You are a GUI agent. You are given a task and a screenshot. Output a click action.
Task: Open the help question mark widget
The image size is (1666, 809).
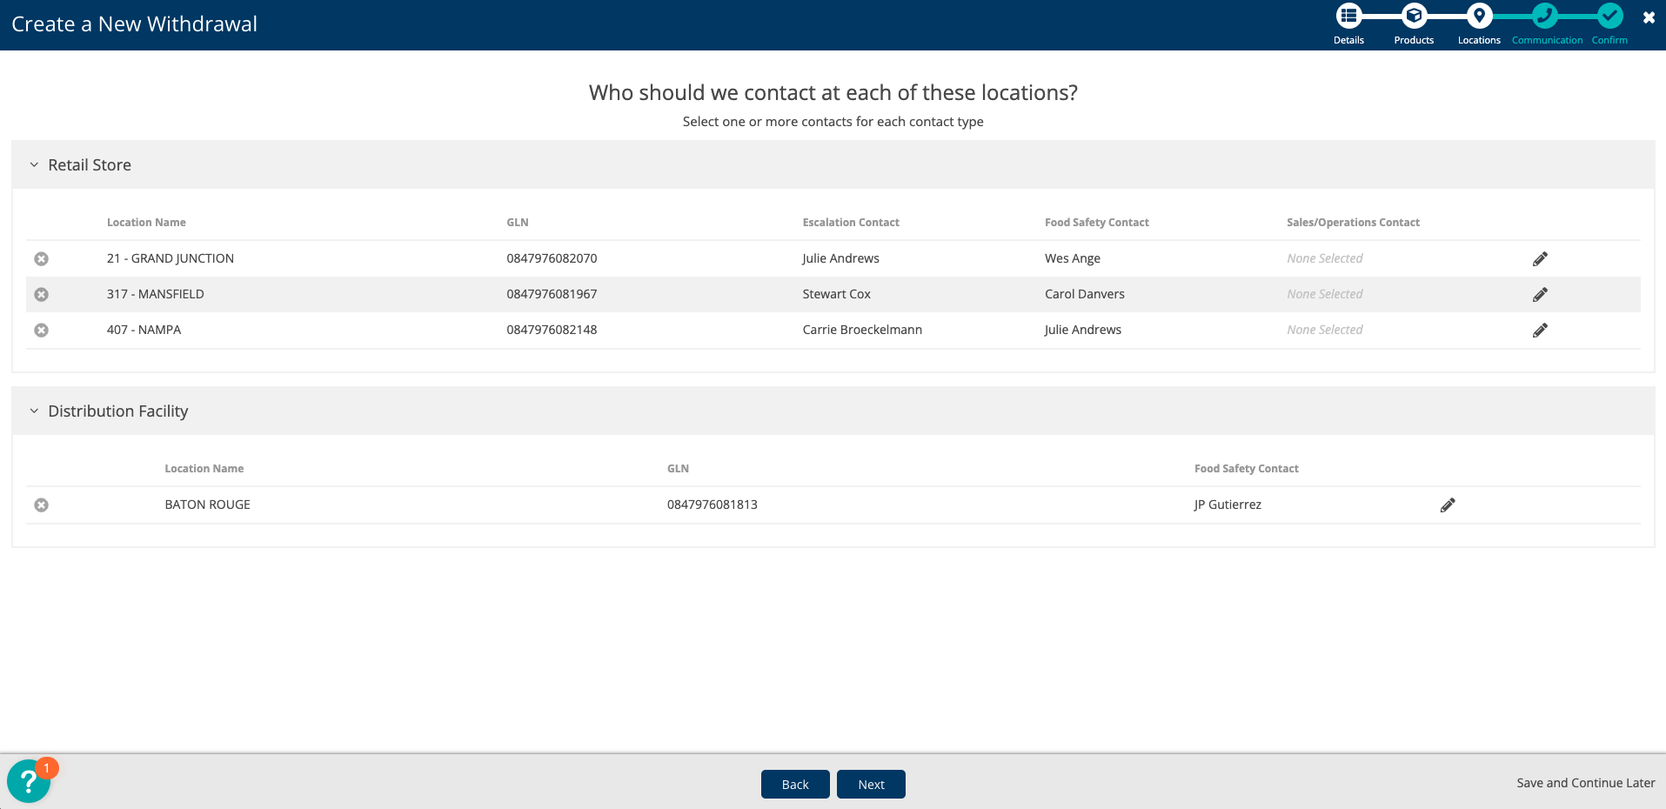[x=29, y=781]
